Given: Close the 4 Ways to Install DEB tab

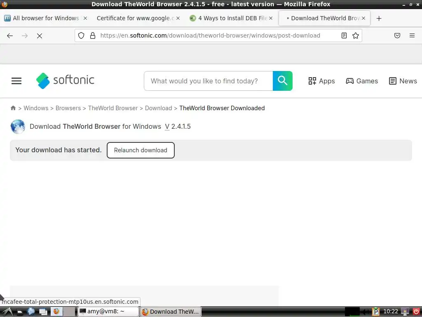Looking at the screenshot, I should click(271, 18).
